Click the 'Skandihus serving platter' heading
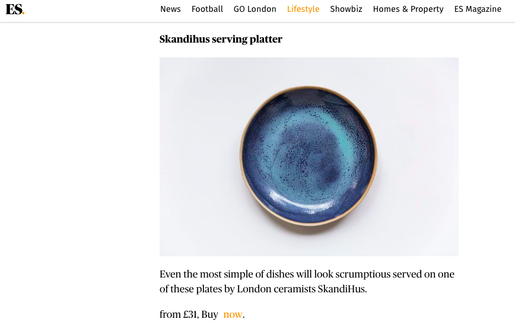 221,39
